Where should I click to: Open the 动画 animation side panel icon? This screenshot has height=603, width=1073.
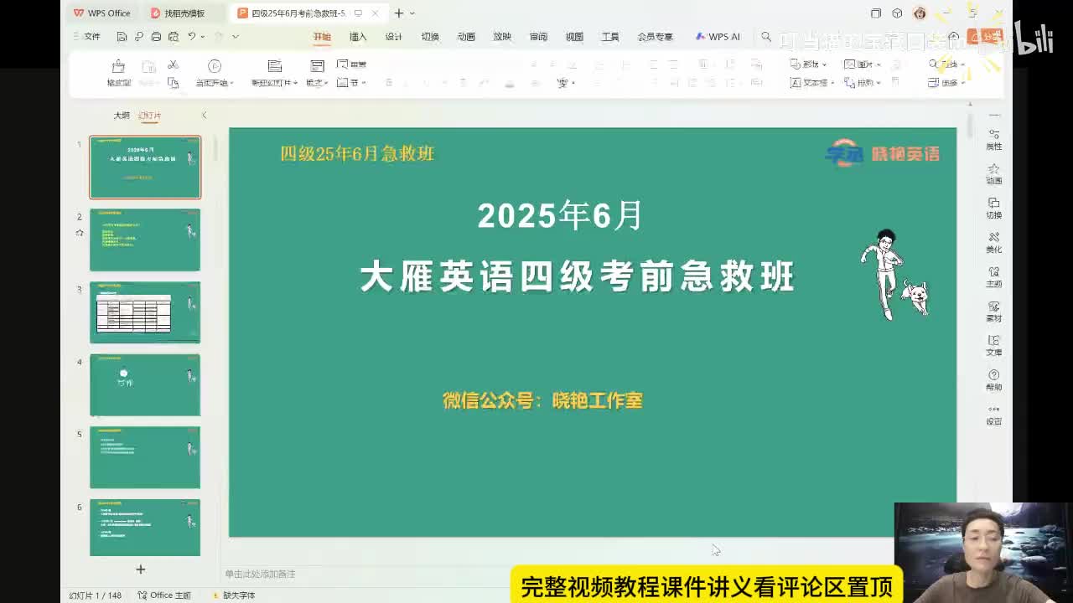pyautogui.click(x=994, y=173)
